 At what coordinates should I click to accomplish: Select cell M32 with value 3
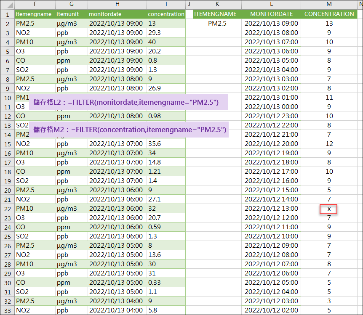tap(329, 301)
